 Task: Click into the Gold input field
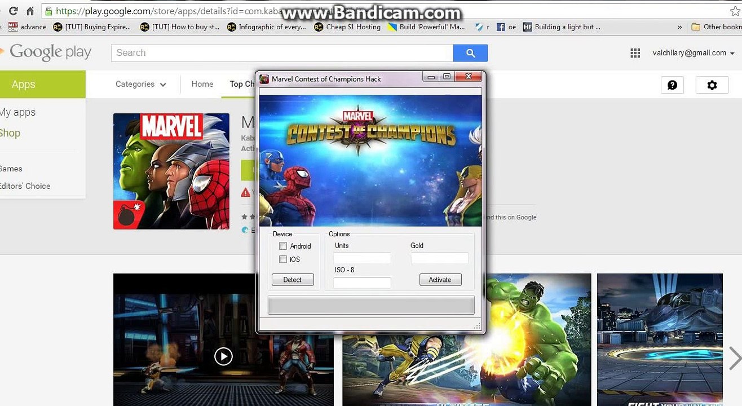[x=440, y=258]
